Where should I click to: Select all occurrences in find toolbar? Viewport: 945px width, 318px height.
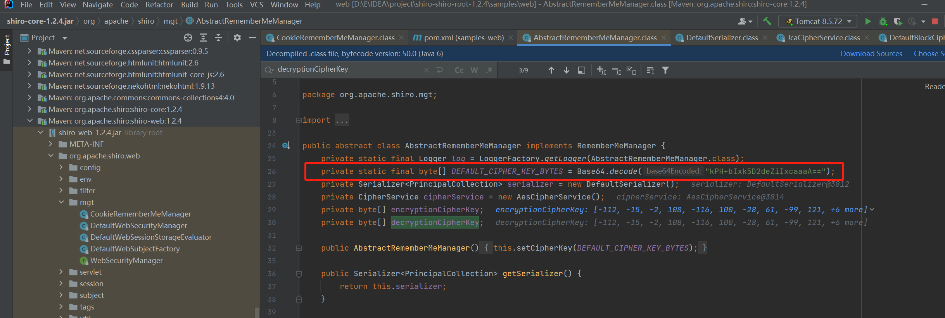(x=631, y=70)
